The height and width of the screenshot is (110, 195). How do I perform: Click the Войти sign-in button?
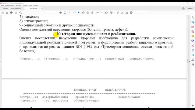190,8
